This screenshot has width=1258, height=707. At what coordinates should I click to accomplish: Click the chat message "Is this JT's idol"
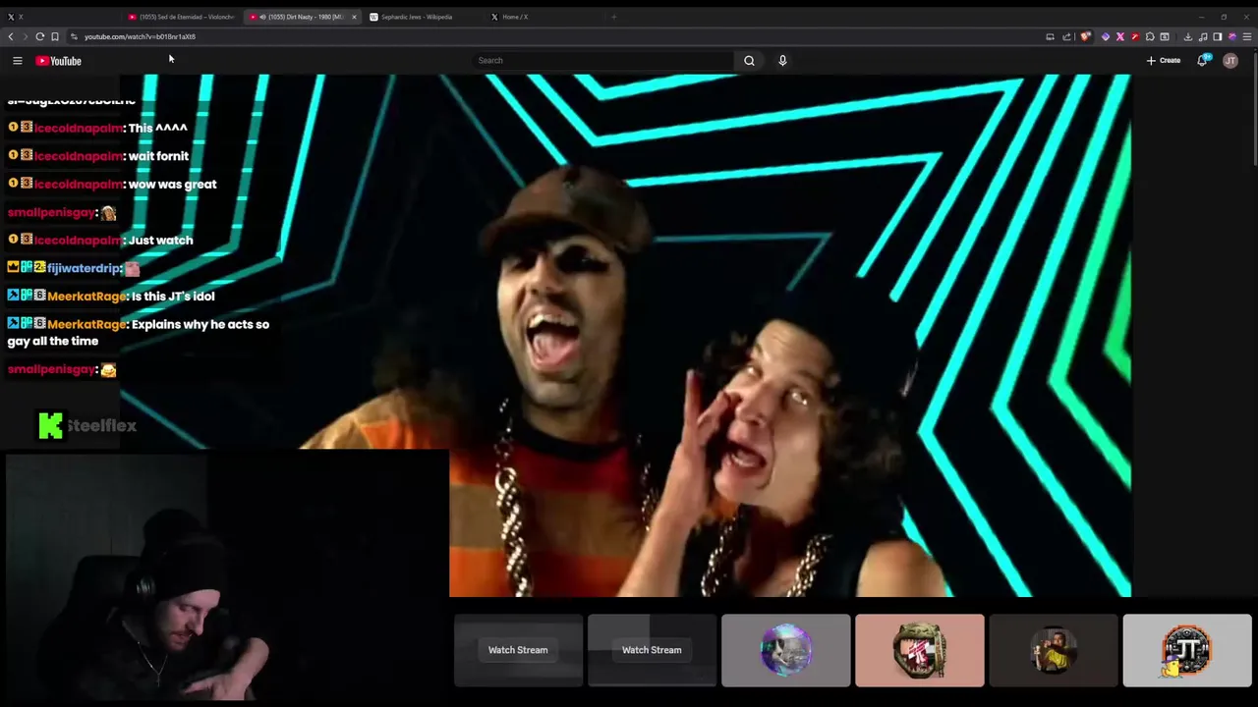[173, 296]
